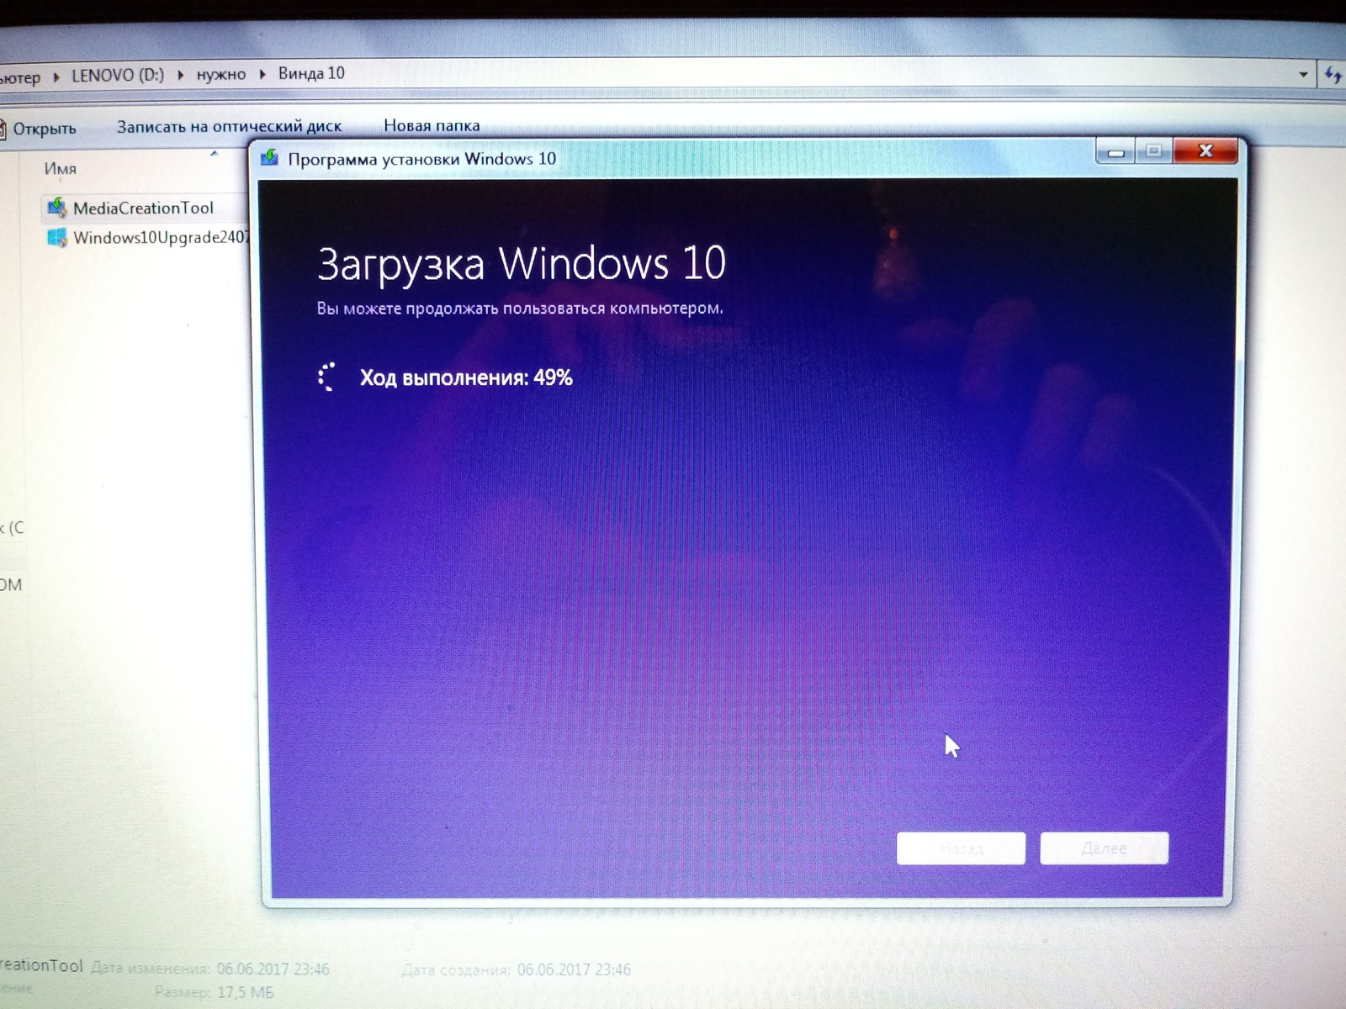
Task: Click Записать на оптический диск in toolbar
Action: pyautogui.click(x=229, y=126)
